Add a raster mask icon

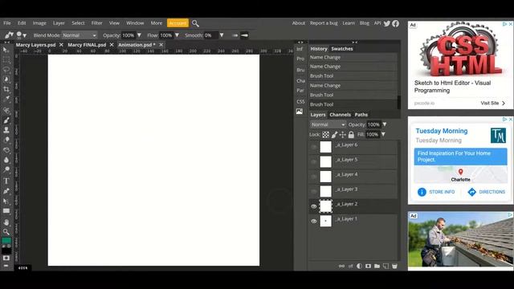368,266
